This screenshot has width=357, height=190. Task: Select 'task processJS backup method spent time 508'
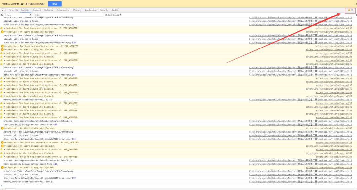pos(30,164)
